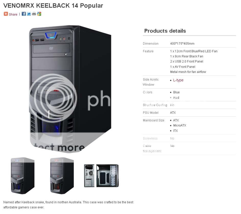Click the Products details heading
This screenshot has width=241, height=214.
[x=165, y=31]
